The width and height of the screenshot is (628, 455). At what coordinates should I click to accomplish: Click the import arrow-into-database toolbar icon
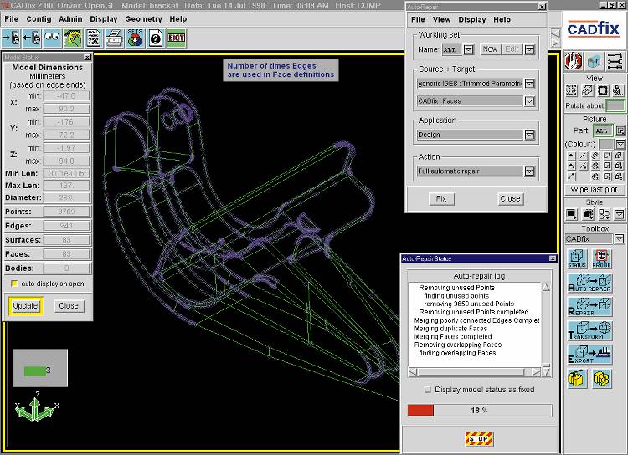tap(11, 38)
